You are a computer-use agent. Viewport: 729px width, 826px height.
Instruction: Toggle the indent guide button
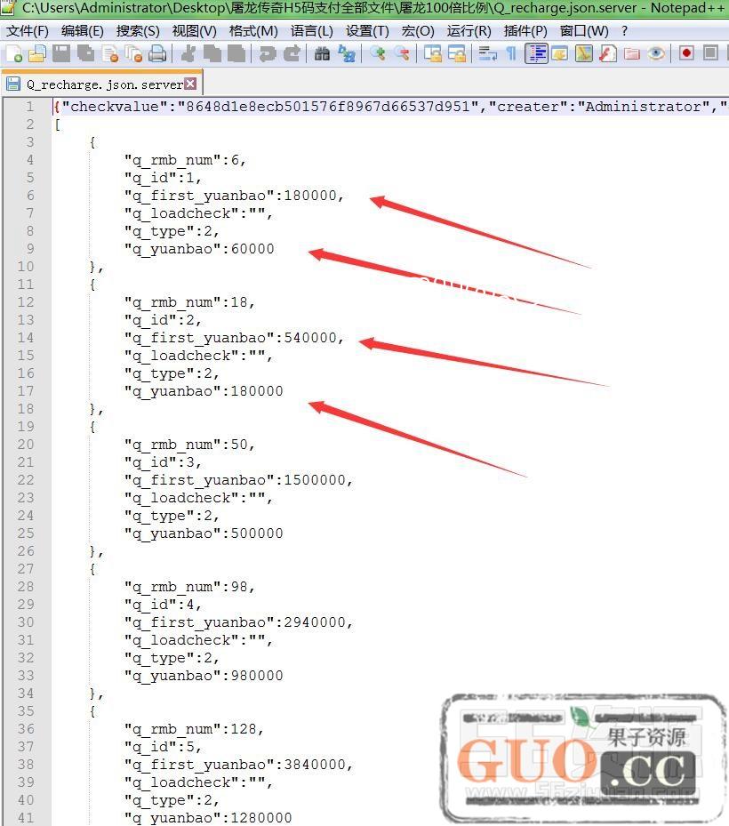(536, 54)
